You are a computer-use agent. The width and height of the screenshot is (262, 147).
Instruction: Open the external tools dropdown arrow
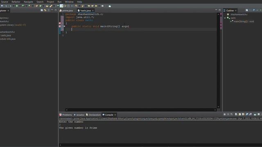pos(33,6)
